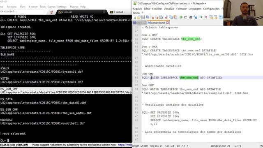Open the Formatar menu
Viewport: 263px width, 148px height.
(181, 9)
